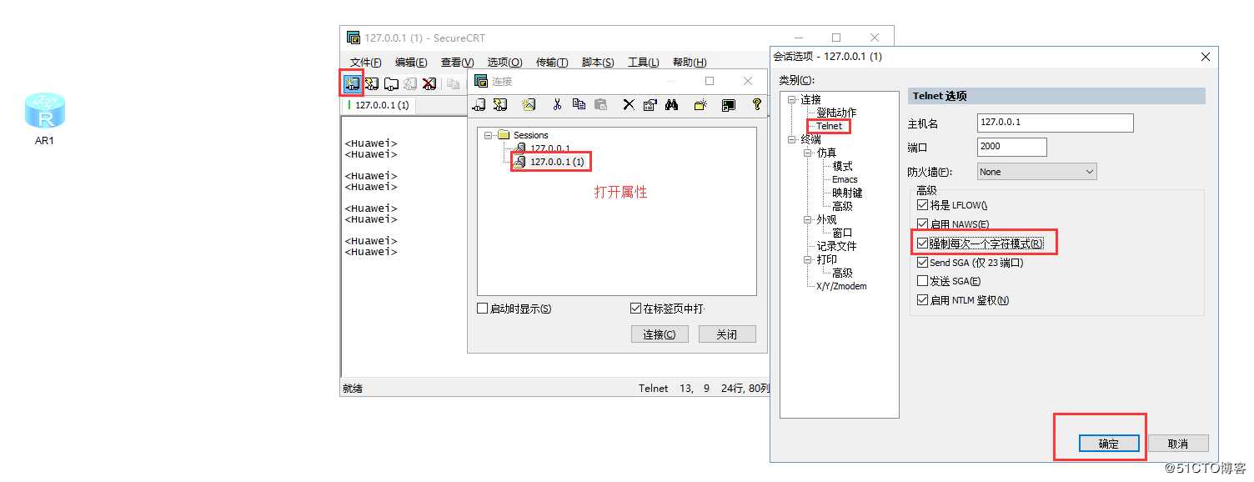
Task: Select X/Y/Zmodem in category tree
Action: (x=841, y=286)
